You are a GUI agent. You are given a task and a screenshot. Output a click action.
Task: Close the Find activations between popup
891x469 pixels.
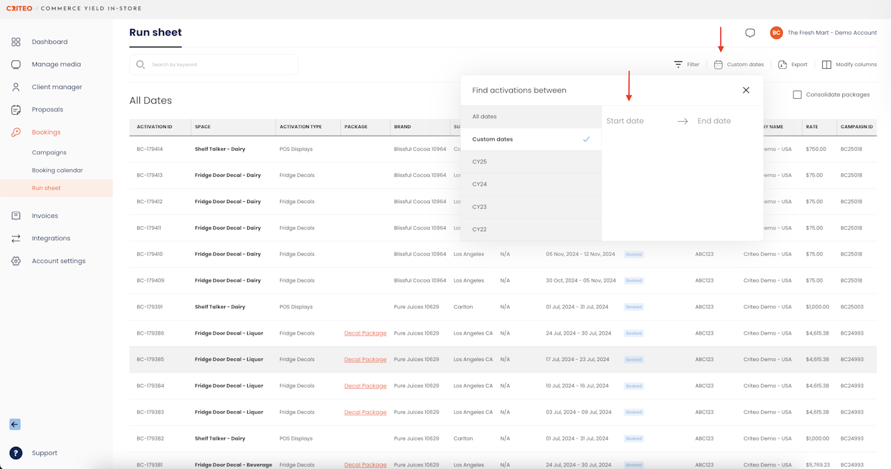[746, 90]
